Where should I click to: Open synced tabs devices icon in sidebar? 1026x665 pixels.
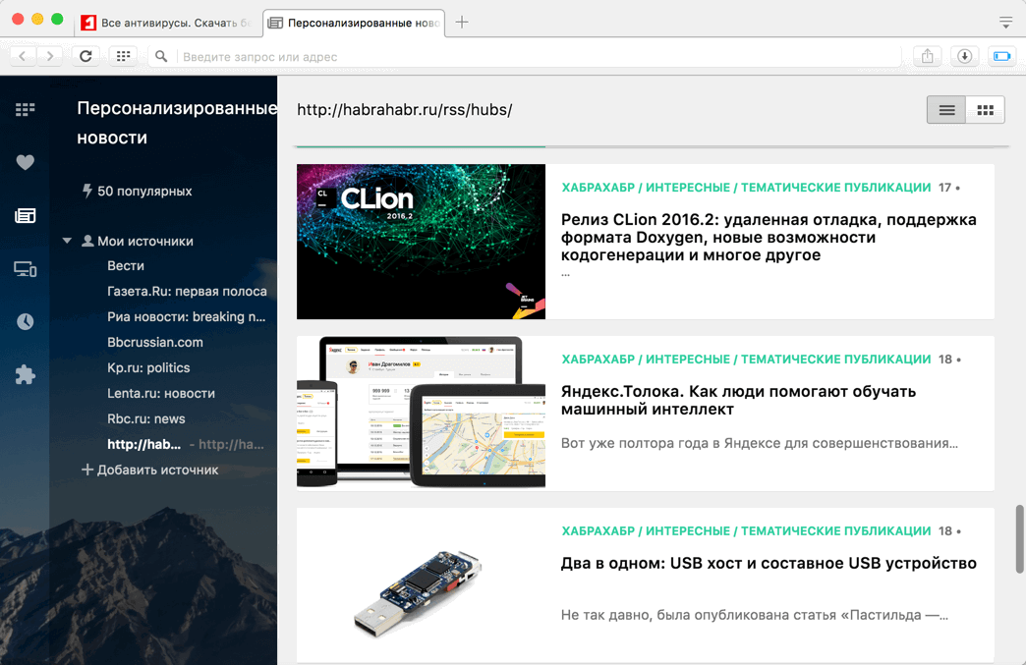[25, 269]
